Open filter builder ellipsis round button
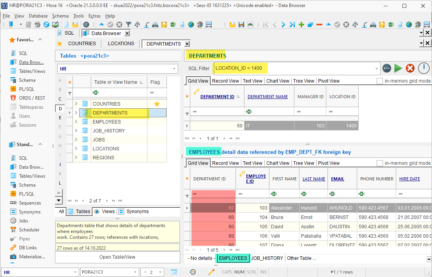This screenshot has width=432, height=277. 386,68
